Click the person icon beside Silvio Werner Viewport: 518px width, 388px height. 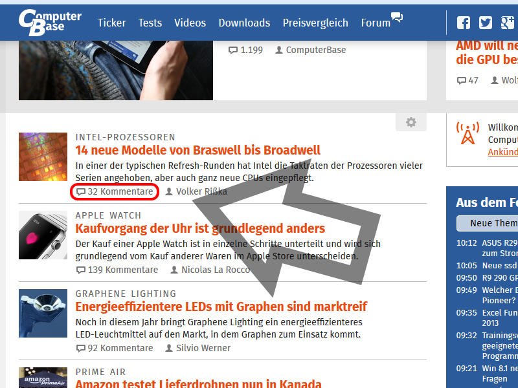[169, 348]
